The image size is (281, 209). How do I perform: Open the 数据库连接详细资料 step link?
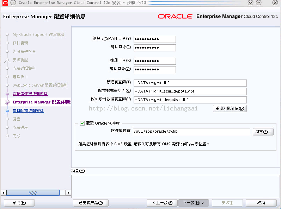point(30,94)
